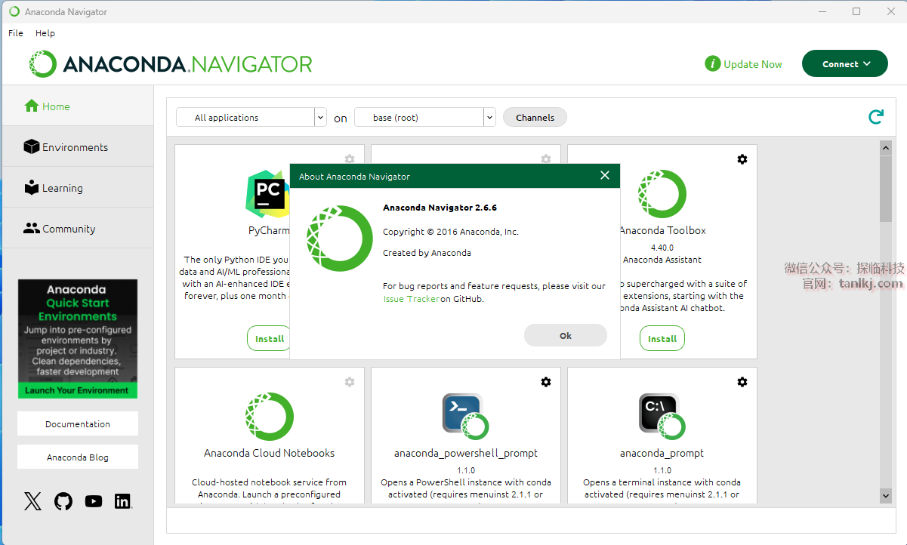Open the File menu
Screen dimensions: 907x545
click(x=16, y=33)
